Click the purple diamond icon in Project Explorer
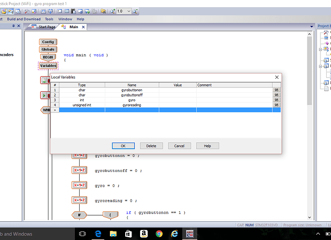The width and height of the screenshot is (331, 240). pyautogui.click(x=327, y=43)
